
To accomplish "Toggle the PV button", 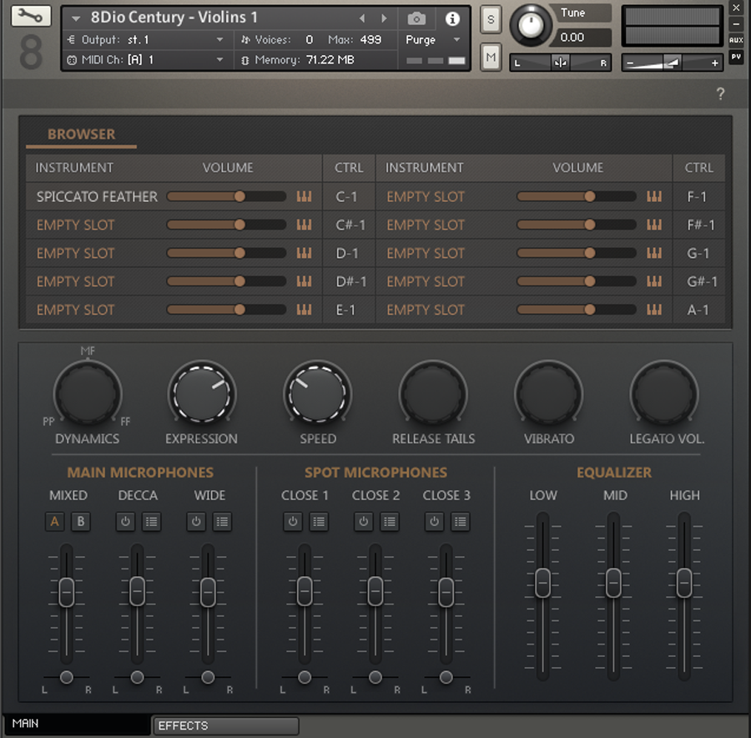I will point(736,57).
